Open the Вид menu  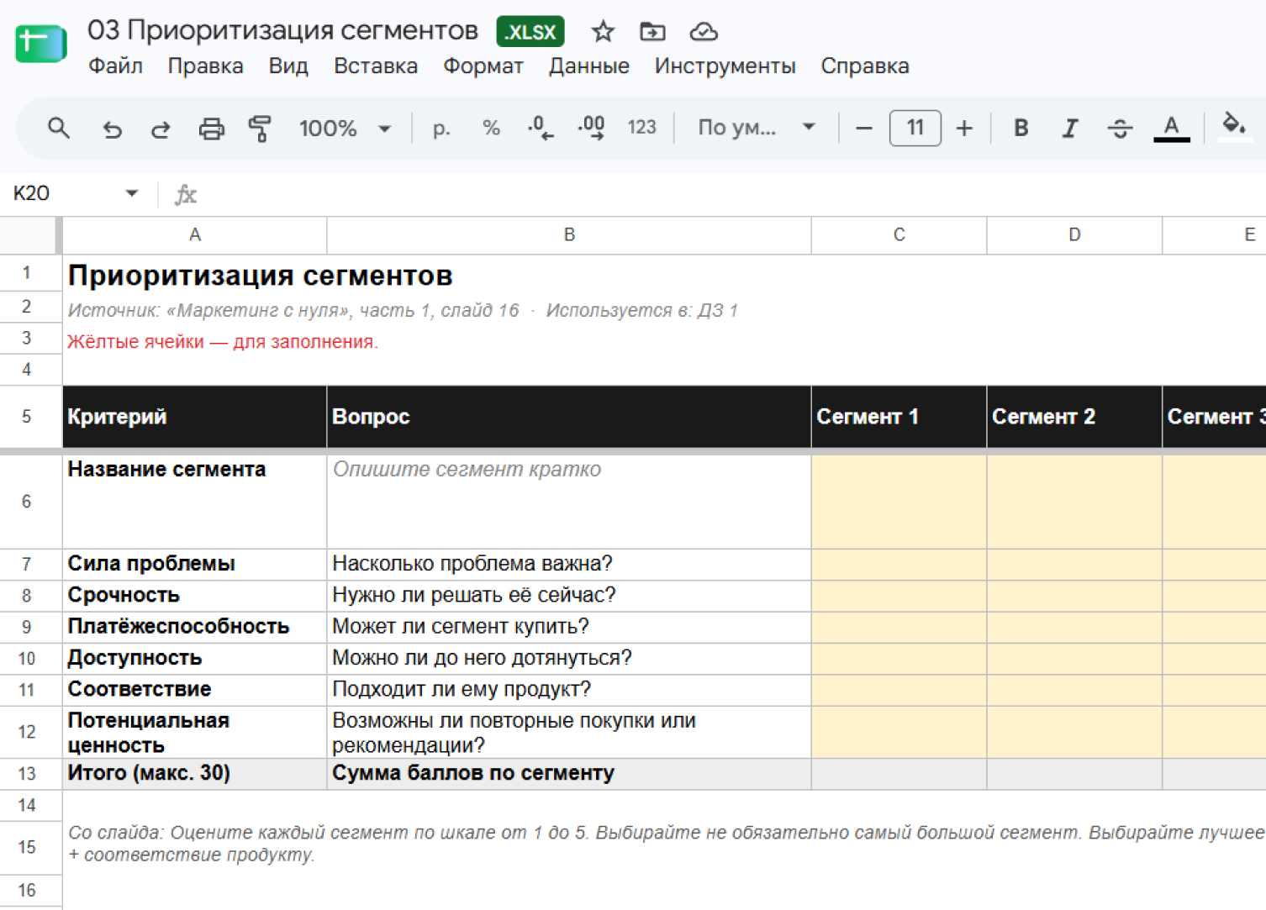coord(288,66)
